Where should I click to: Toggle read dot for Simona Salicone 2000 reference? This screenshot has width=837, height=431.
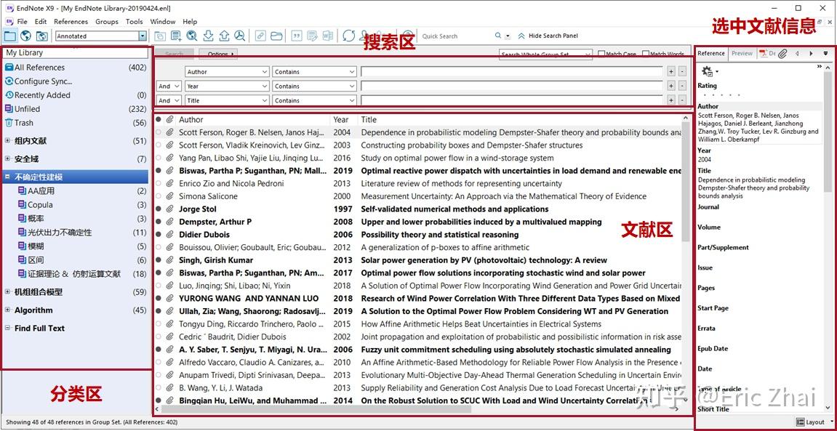tap(158, 196)
